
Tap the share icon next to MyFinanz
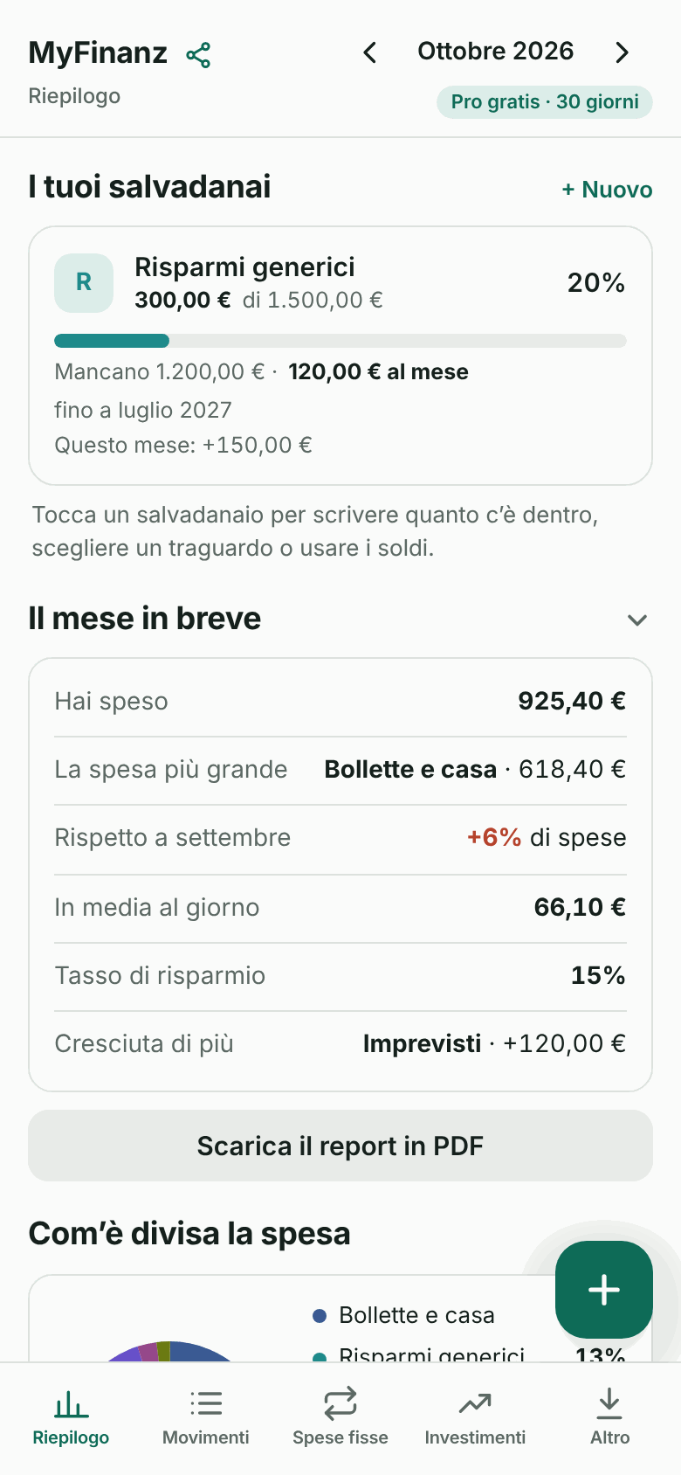click(198, 55)
